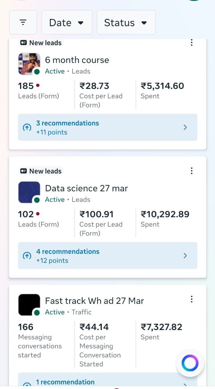Expand the 3 recommendations chevron arrow
Image resolution: width=215 pixels, height=389 pixels.
[x=185, y=127]
